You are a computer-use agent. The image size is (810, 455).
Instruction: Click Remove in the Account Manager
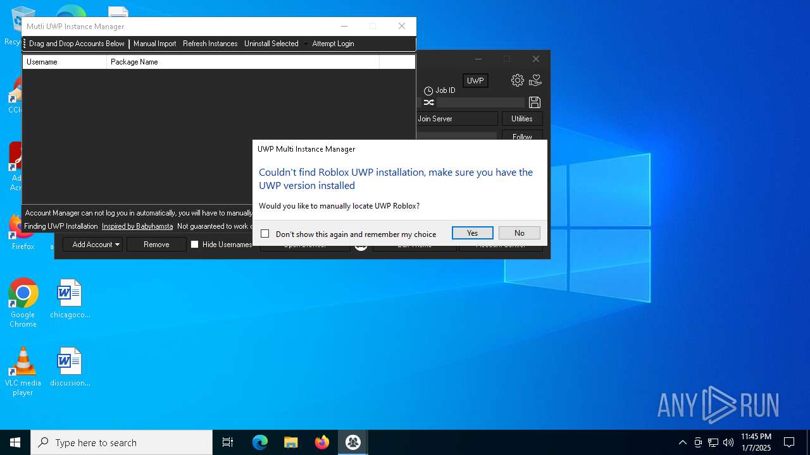click(x=156, y=245)
